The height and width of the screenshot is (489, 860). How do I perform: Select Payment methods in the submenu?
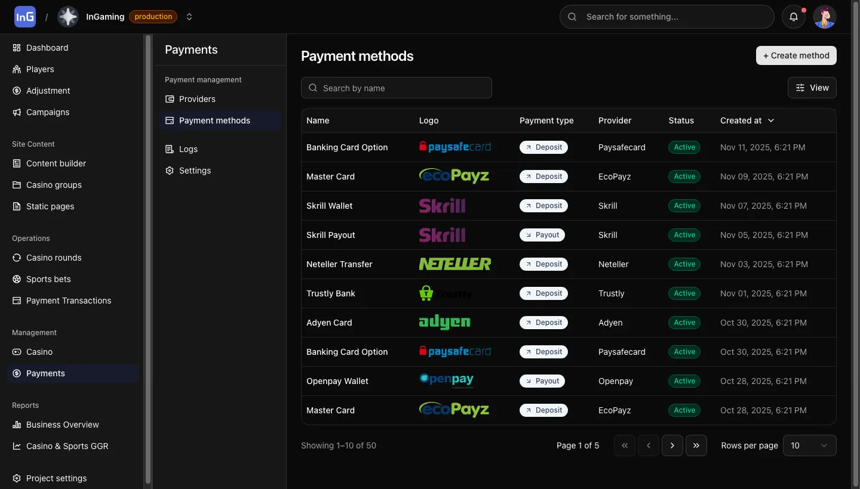pos(214,120)
